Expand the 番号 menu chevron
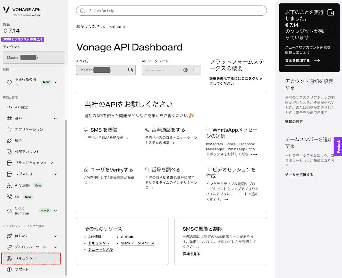 [x=55, y=118]
